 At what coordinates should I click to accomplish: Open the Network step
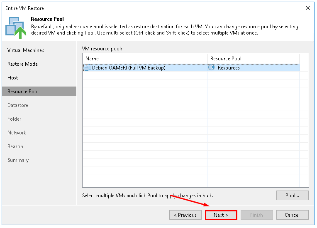17,133
